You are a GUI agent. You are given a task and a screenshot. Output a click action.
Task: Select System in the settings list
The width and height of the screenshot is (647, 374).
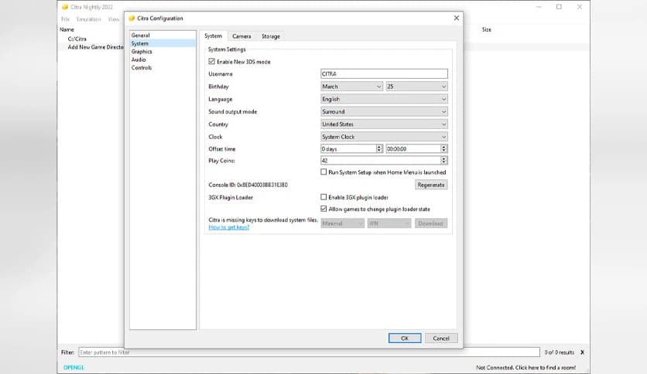(x=163, y=43)
